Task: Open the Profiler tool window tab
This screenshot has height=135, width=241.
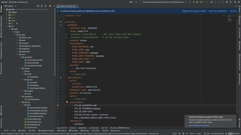Action: (96, 130)
